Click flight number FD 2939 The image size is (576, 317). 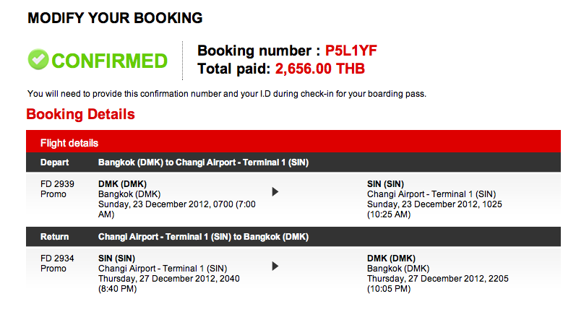click(x=57, y=184)
